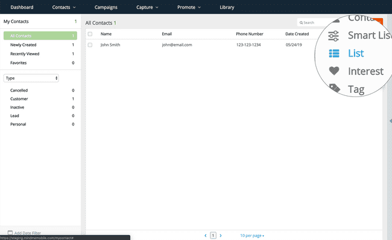Sort by the Email column header
The width and height of the screenshot is (392, 240).
pyautogui.click(x=166, y=34)
